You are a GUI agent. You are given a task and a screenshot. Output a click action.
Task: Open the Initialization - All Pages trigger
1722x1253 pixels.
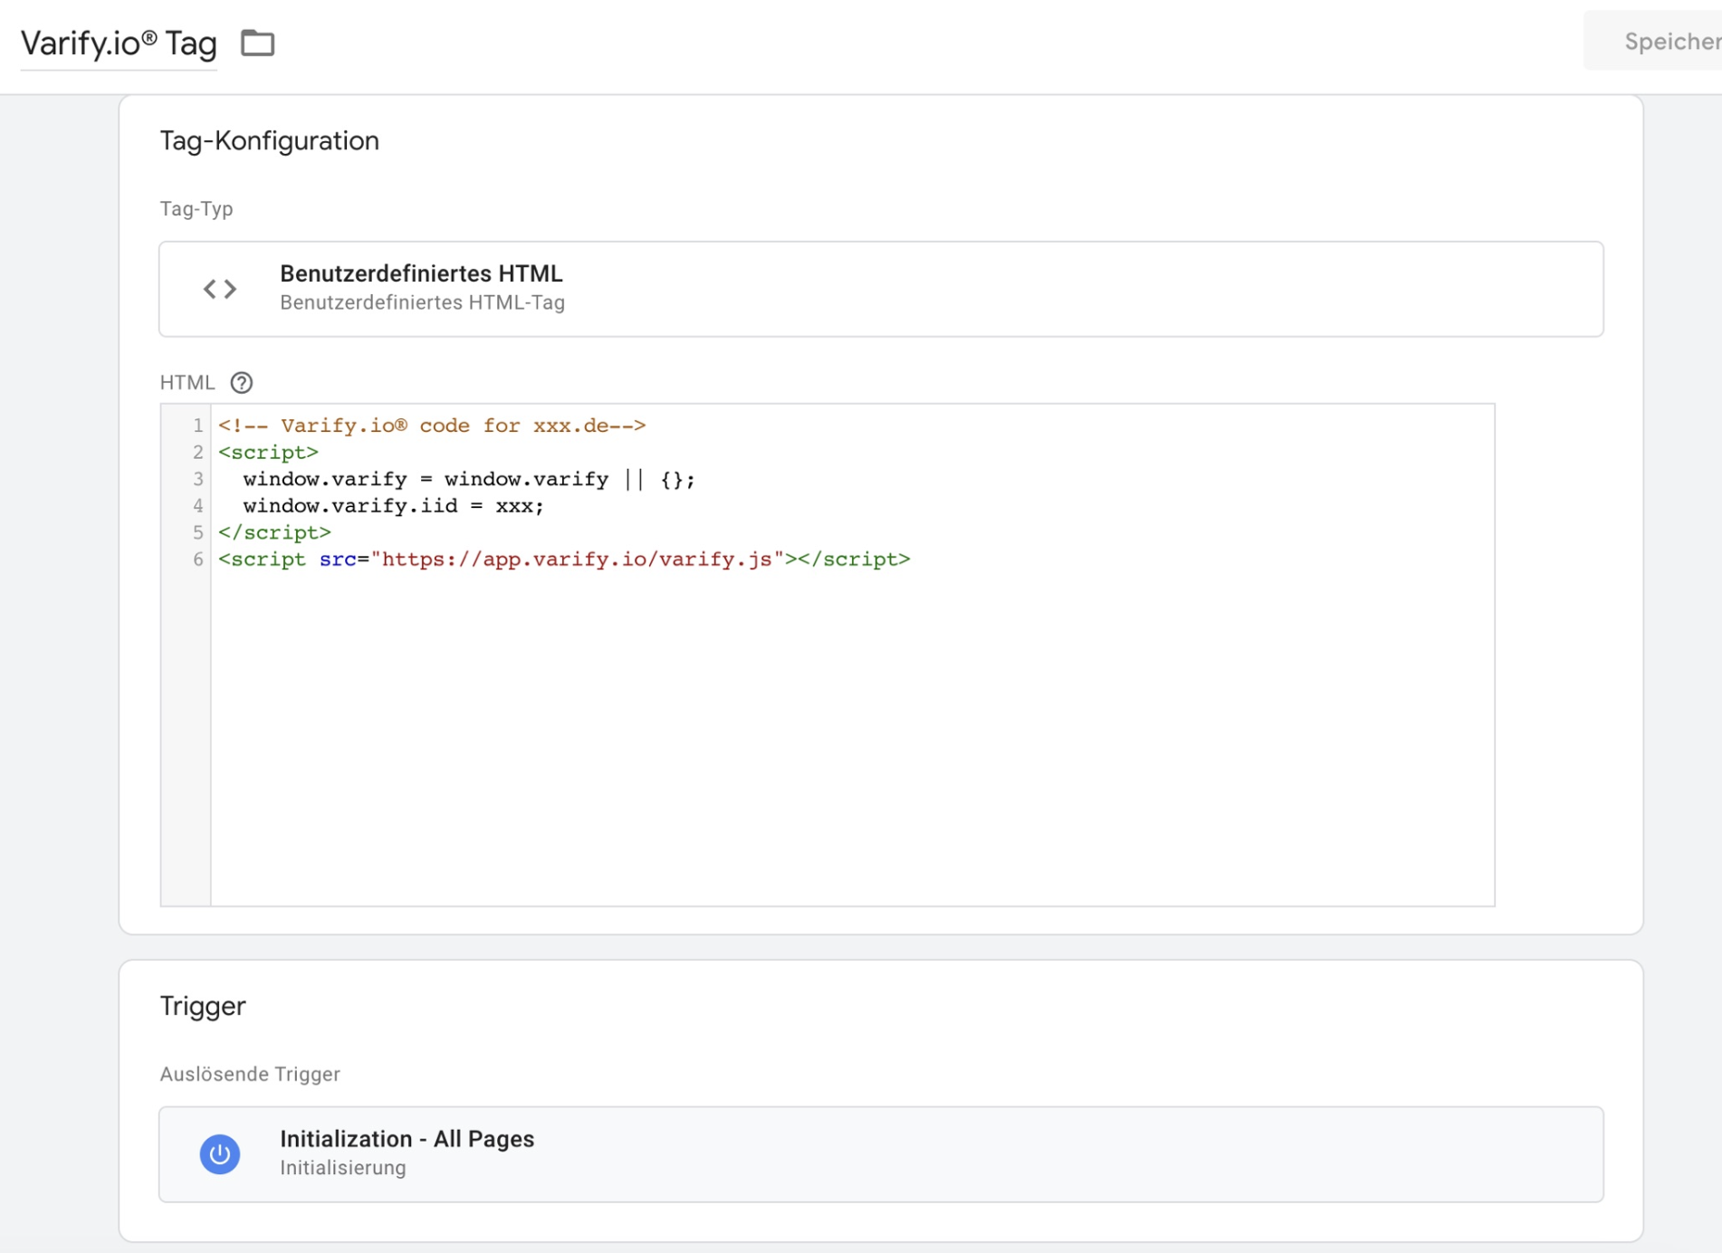pos(881,1153)
